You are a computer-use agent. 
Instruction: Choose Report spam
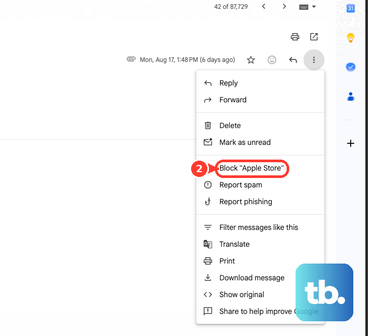(260, 185)
